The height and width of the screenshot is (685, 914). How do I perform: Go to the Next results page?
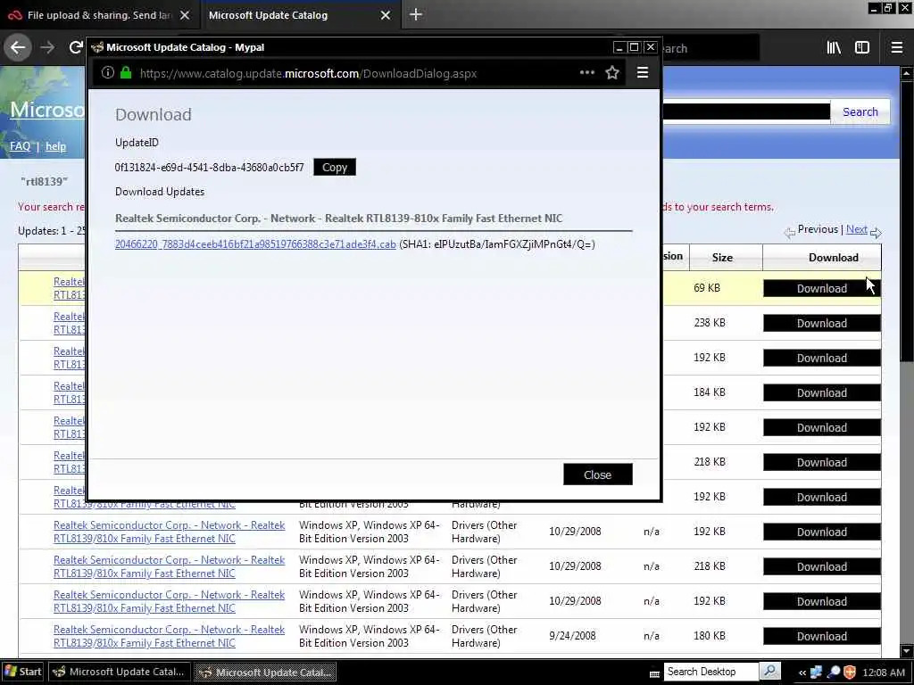point(856,229)
